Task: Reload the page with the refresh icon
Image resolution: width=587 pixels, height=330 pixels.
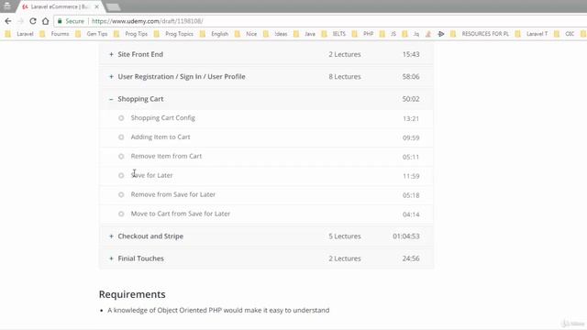Action: click(33, 21)
